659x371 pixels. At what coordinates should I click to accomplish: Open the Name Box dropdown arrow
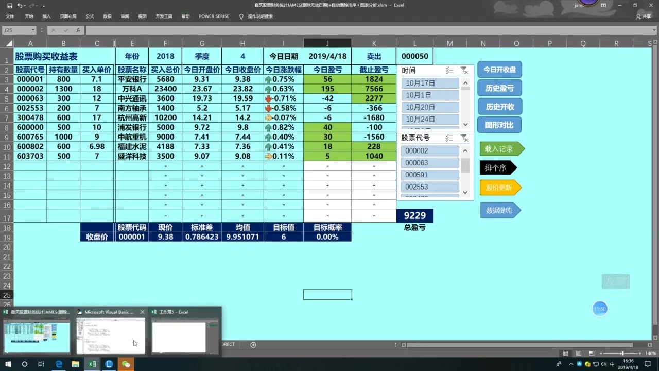33,30
